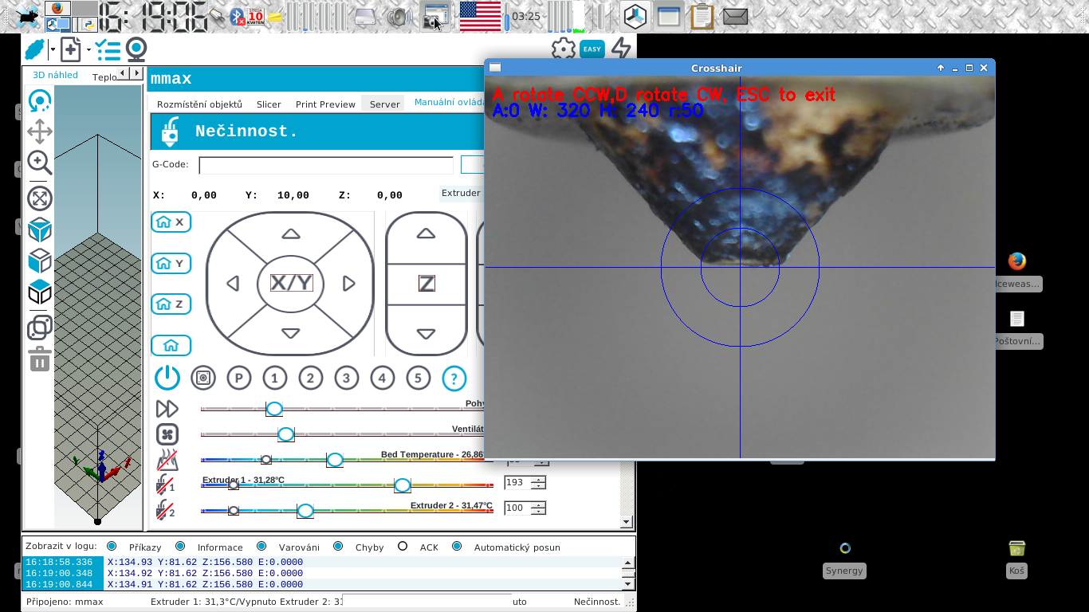The width and height of the screenshot is (1089, 612).
Task: Click the trash delete icon in sidebar
Action: 40,359
